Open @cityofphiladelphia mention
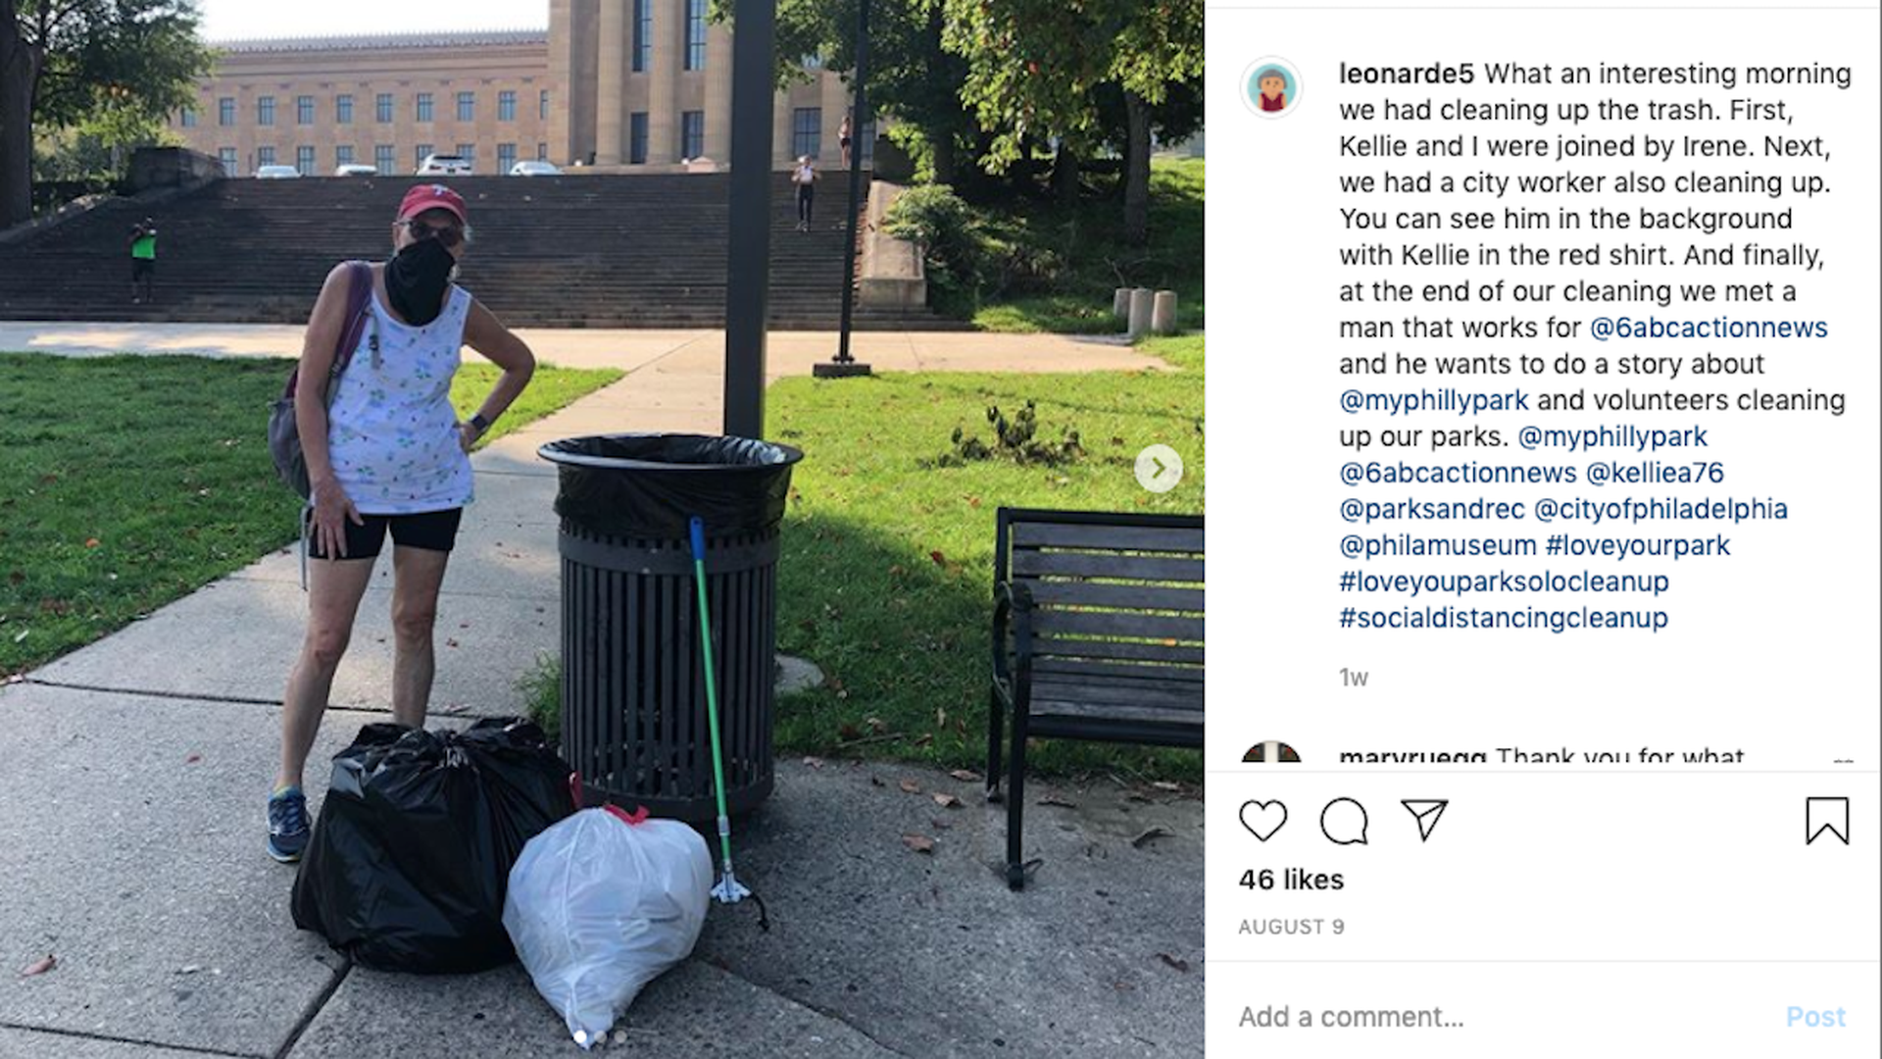 [1660, 509]
